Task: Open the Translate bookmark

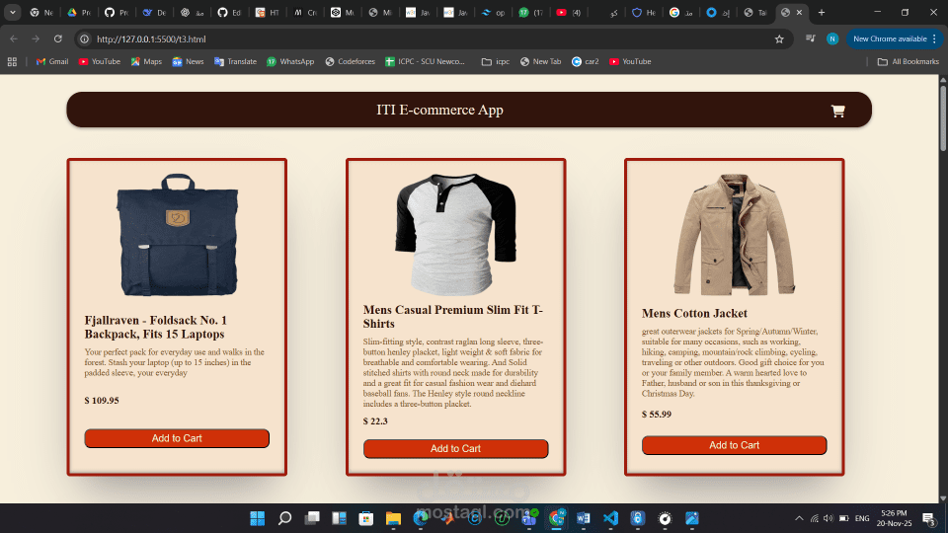Action: tap(235, 61)
